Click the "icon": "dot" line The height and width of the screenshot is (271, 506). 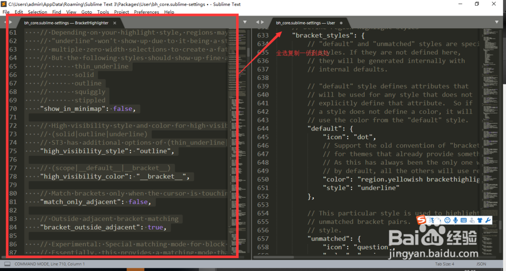coord(350,137)
